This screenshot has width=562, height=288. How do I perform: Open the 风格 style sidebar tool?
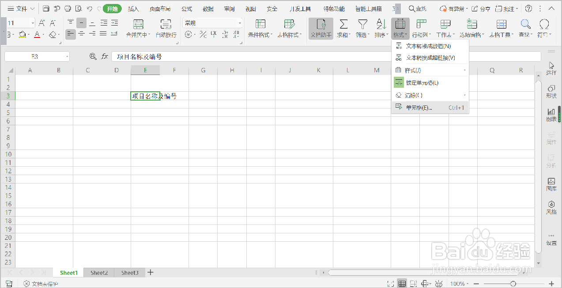click(x=551, y=208)
